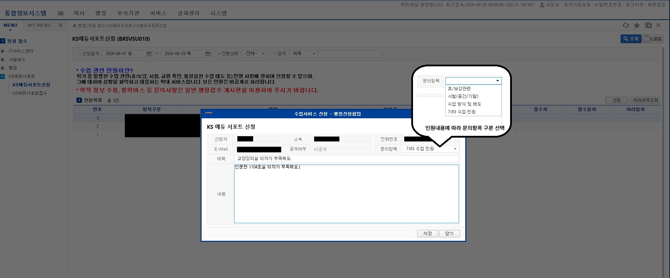Viewport: 670px width, 278px height.
Task: Click the 도움말 help button
Action: 653,39
